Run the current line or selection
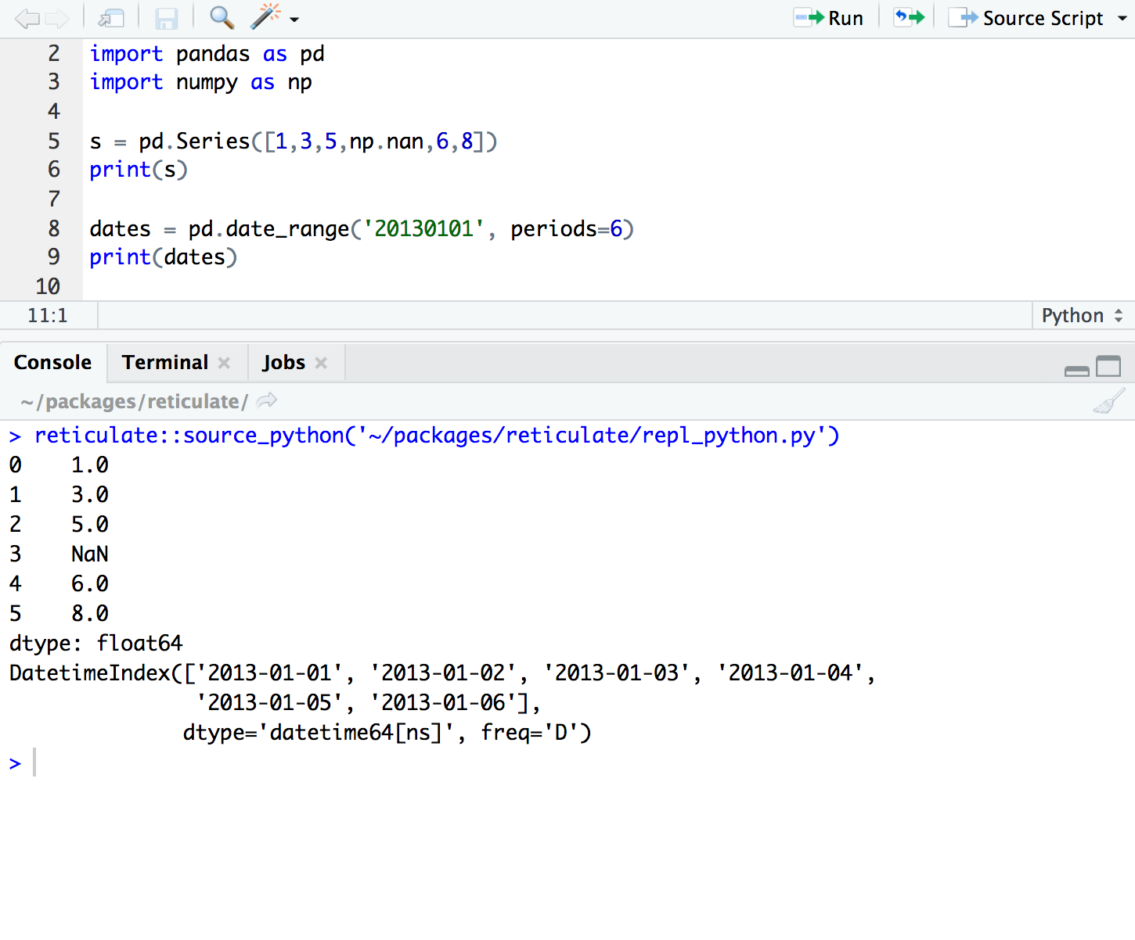The width and height of the screenshot is (1135, 940). pos(829,18)
